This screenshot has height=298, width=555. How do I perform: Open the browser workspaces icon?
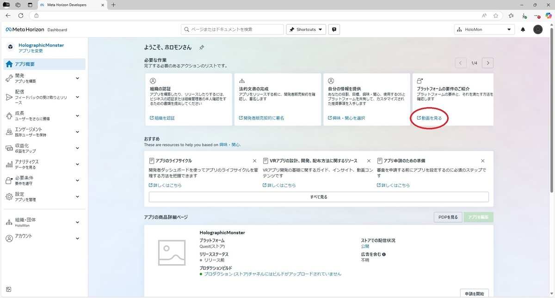pyautogui.click(x=18, y=5)
